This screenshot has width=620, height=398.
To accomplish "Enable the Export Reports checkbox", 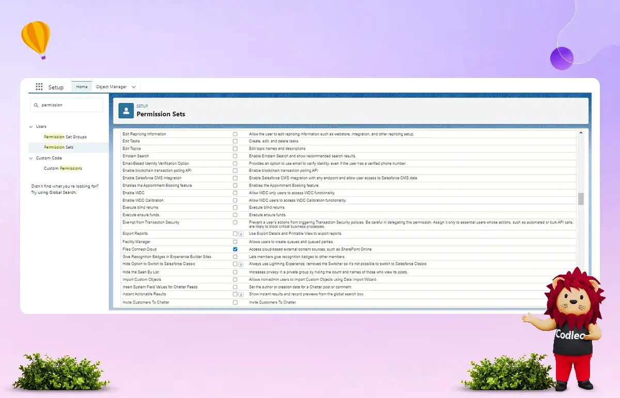I will click(x=235, y=234).
